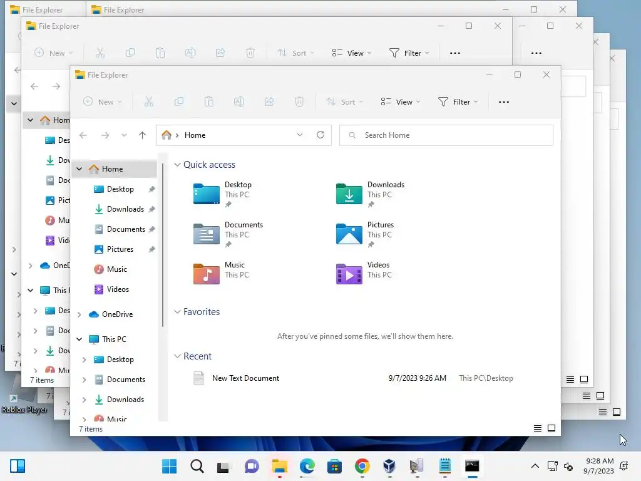Collapse the Home node in navigation pane
641x481 pixels.
click(x=79, y=169)
